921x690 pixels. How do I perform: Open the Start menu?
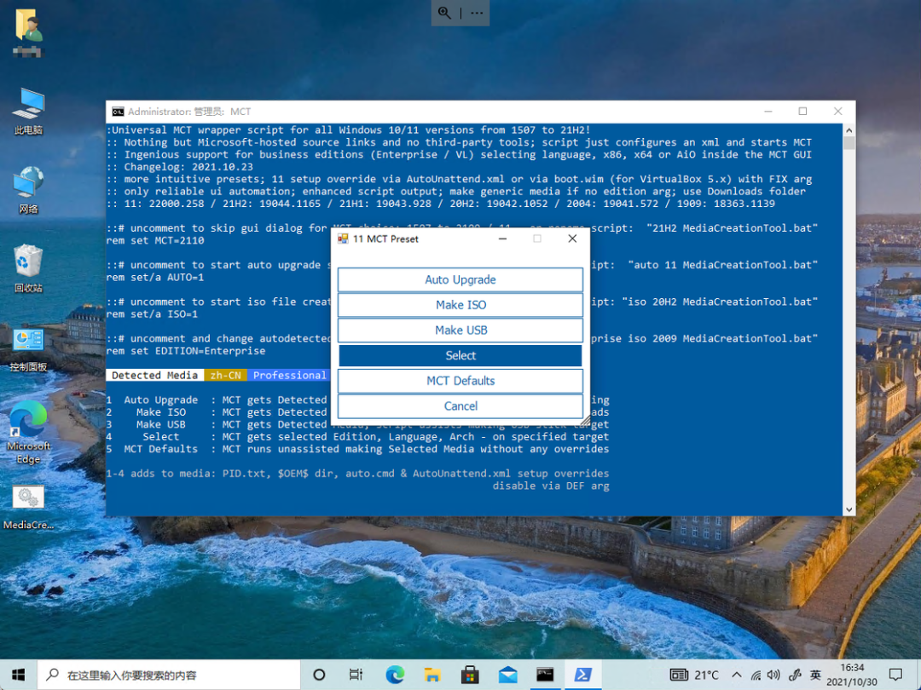17,674
